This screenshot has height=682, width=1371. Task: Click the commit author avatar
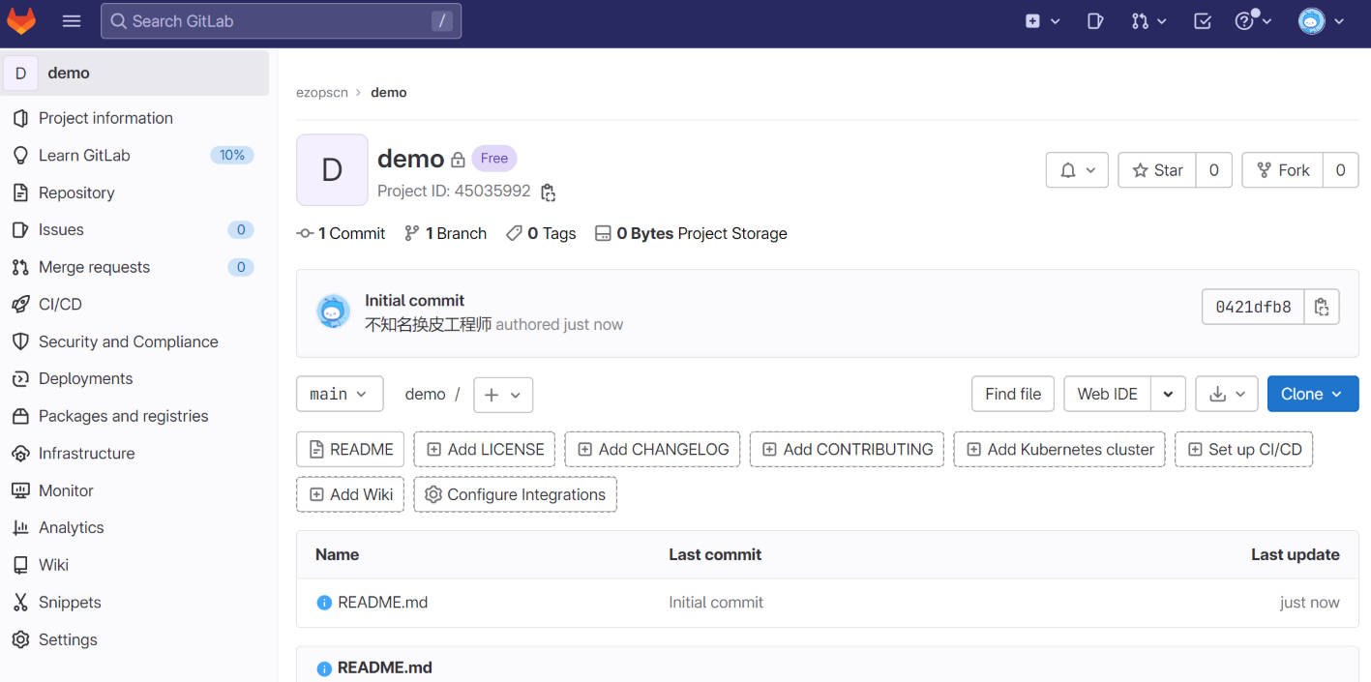coord(333,311)
